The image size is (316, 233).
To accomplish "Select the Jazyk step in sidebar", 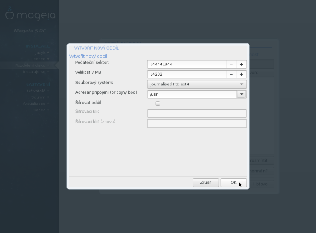I will click(x=40, y=52).
